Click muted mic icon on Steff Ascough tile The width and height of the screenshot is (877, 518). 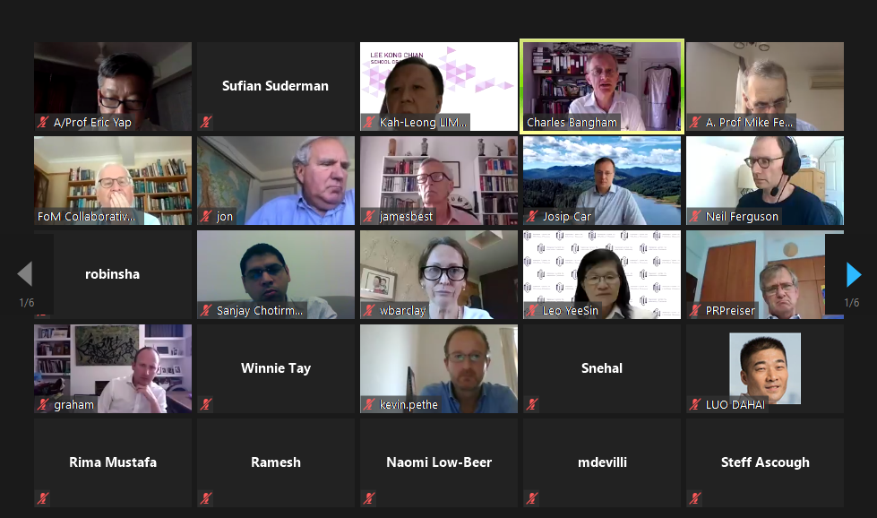point(694,498)
